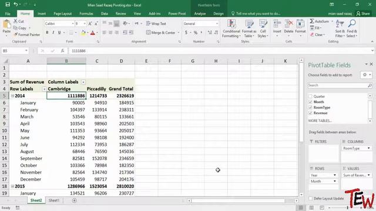This screenshot has width=376, height=211.
Task: Open Cell Styles gallery
Action: pos(263,29)
